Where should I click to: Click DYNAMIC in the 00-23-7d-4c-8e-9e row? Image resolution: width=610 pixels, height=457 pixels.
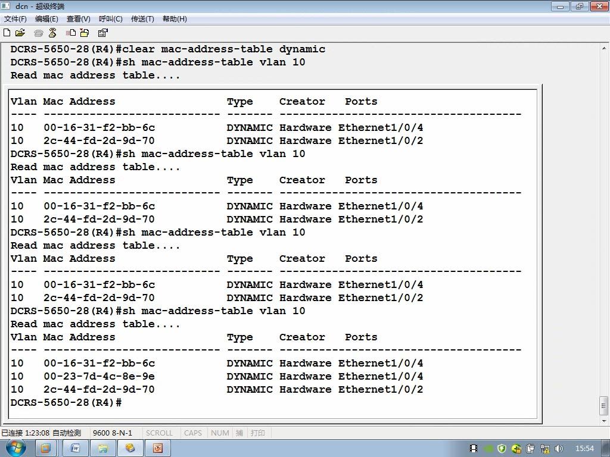click(250, 376)
